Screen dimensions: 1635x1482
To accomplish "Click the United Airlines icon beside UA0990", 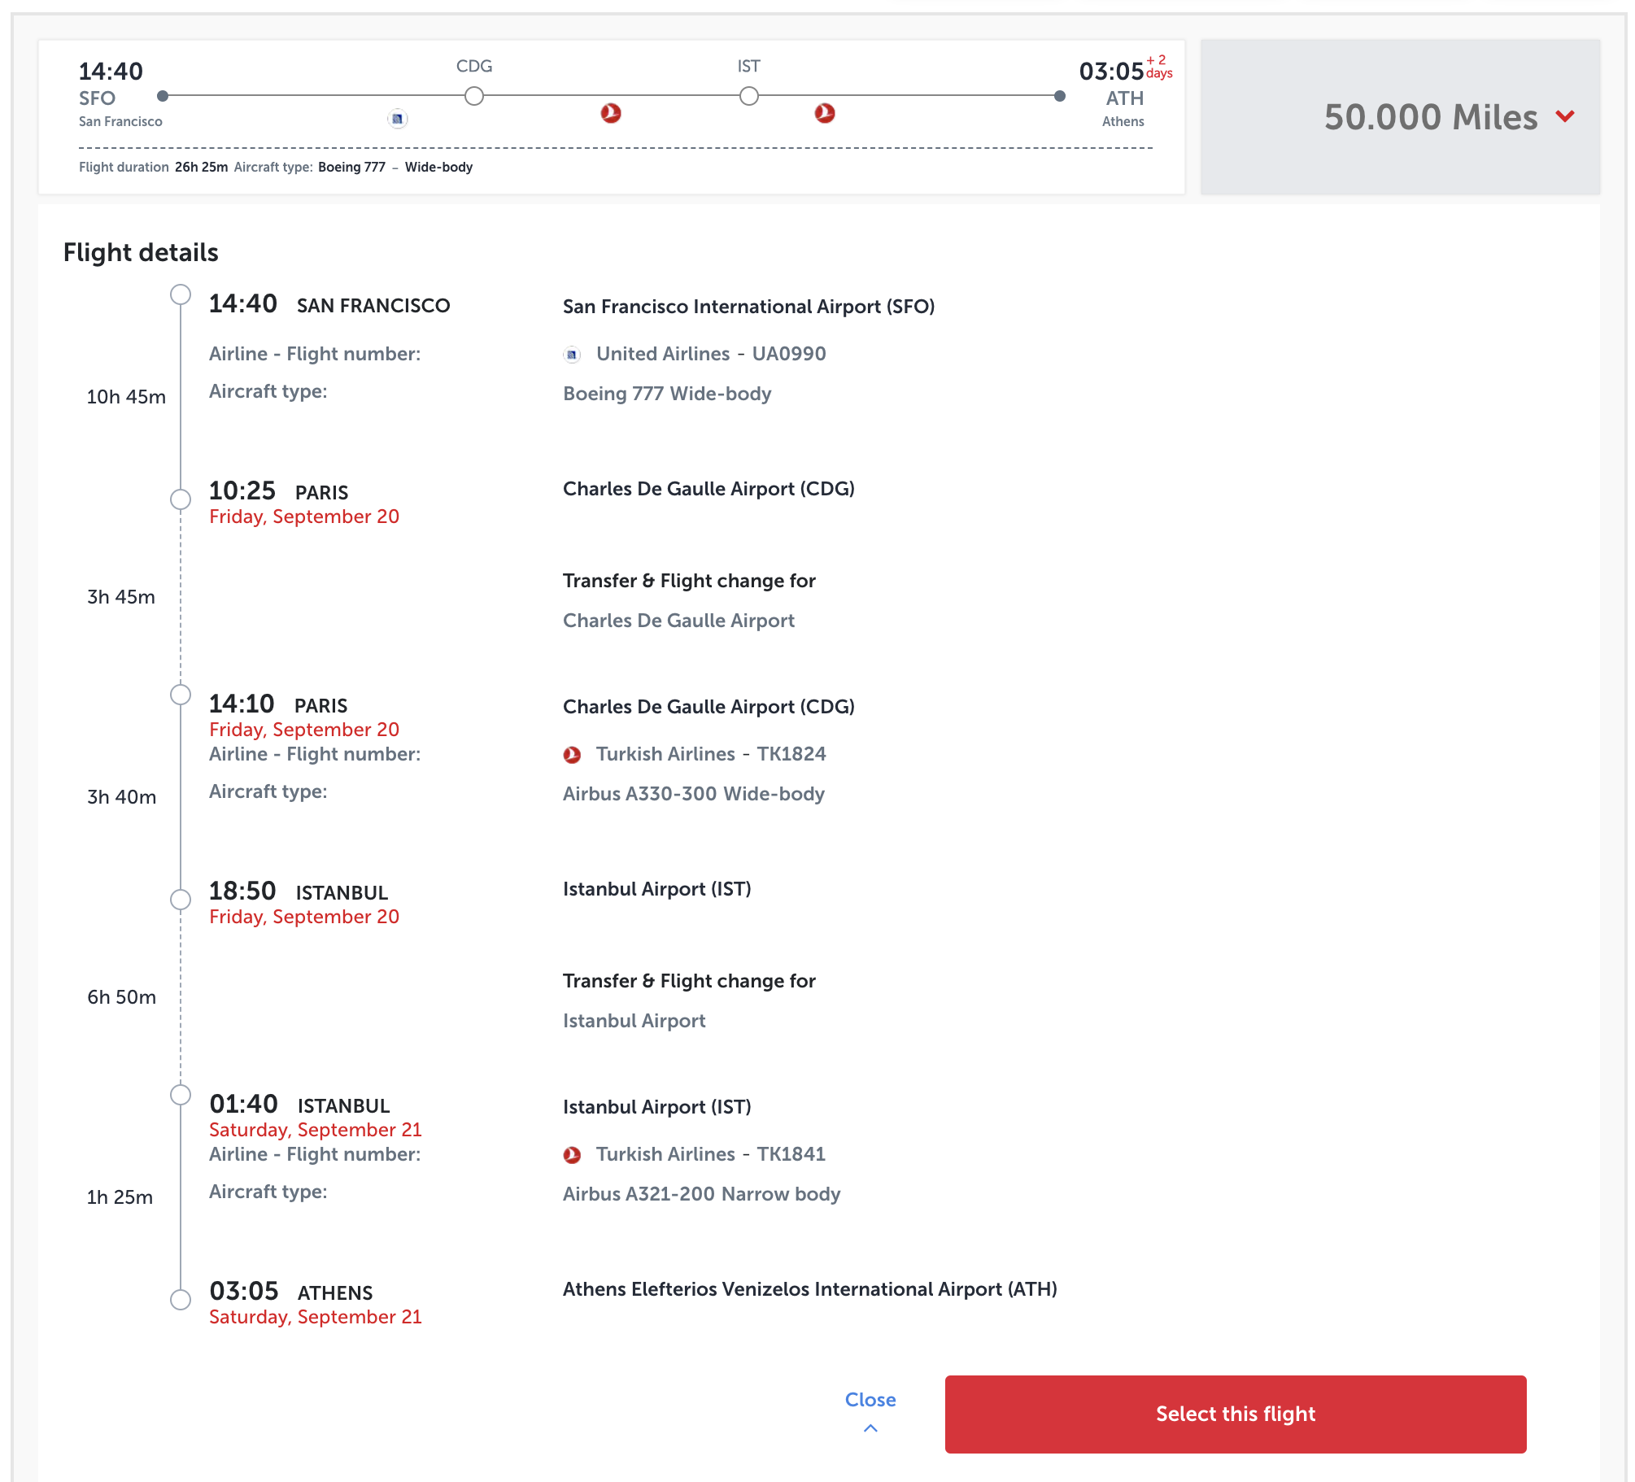I will coord(572,355).
